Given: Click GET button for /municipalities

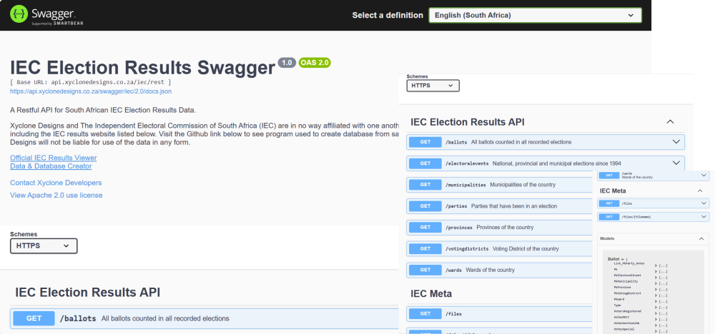Looking at the screenshot, I should pyautogui.click(x=425, y=185).
